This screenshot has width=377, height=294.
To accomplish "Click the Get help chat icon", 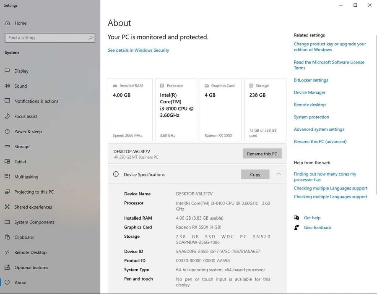I will (x=296, y=218).
